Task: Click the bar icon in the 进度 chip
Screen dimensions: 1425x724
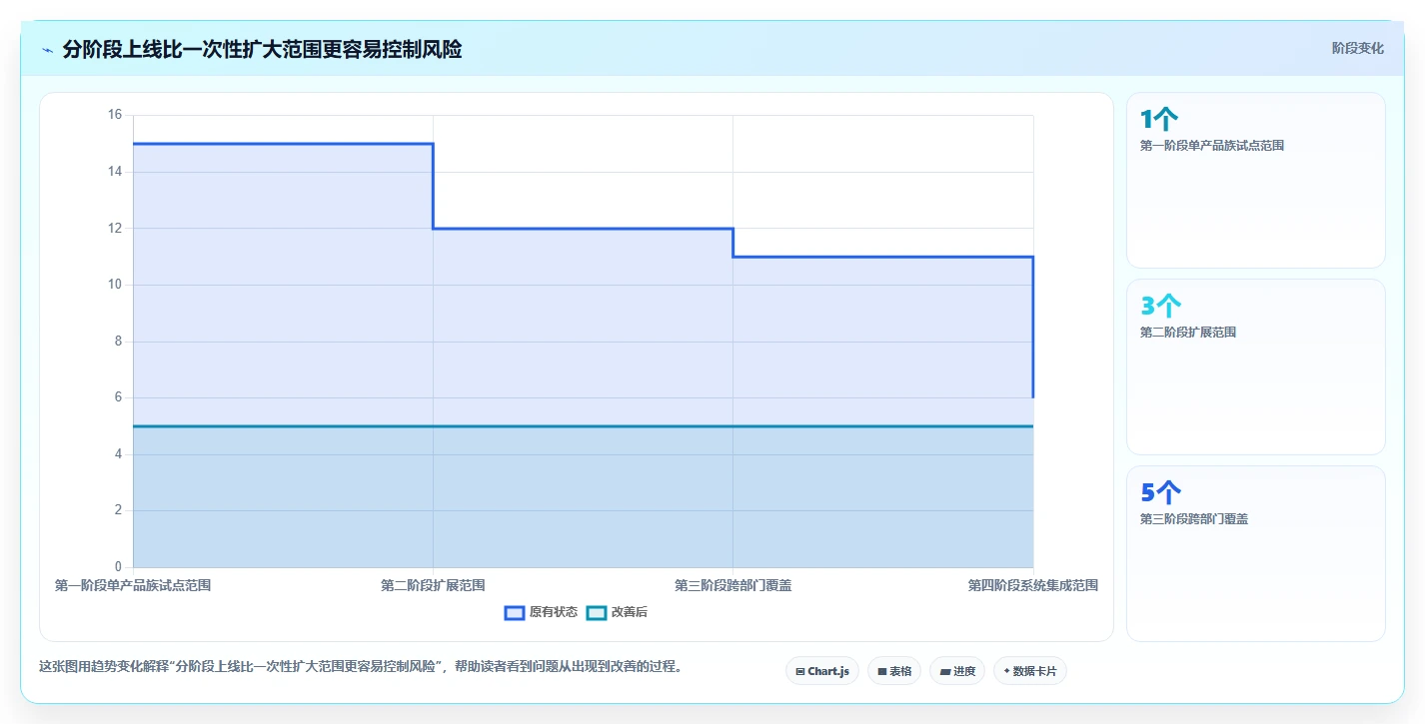Action: [945, 672]
